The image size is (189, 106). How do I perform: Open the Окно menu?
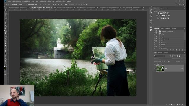tap(64, 1)
